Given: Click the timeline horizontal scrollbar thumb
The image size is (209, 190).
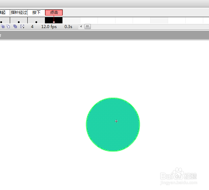Looking at the screenshot, I should 87,26.
